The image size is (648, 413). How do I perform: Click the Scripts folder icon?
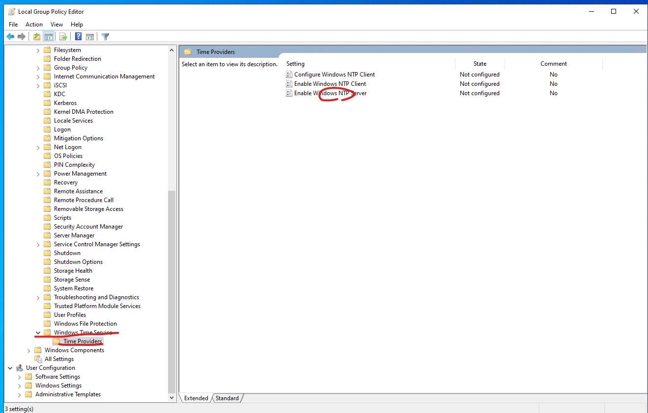point(47,218)
